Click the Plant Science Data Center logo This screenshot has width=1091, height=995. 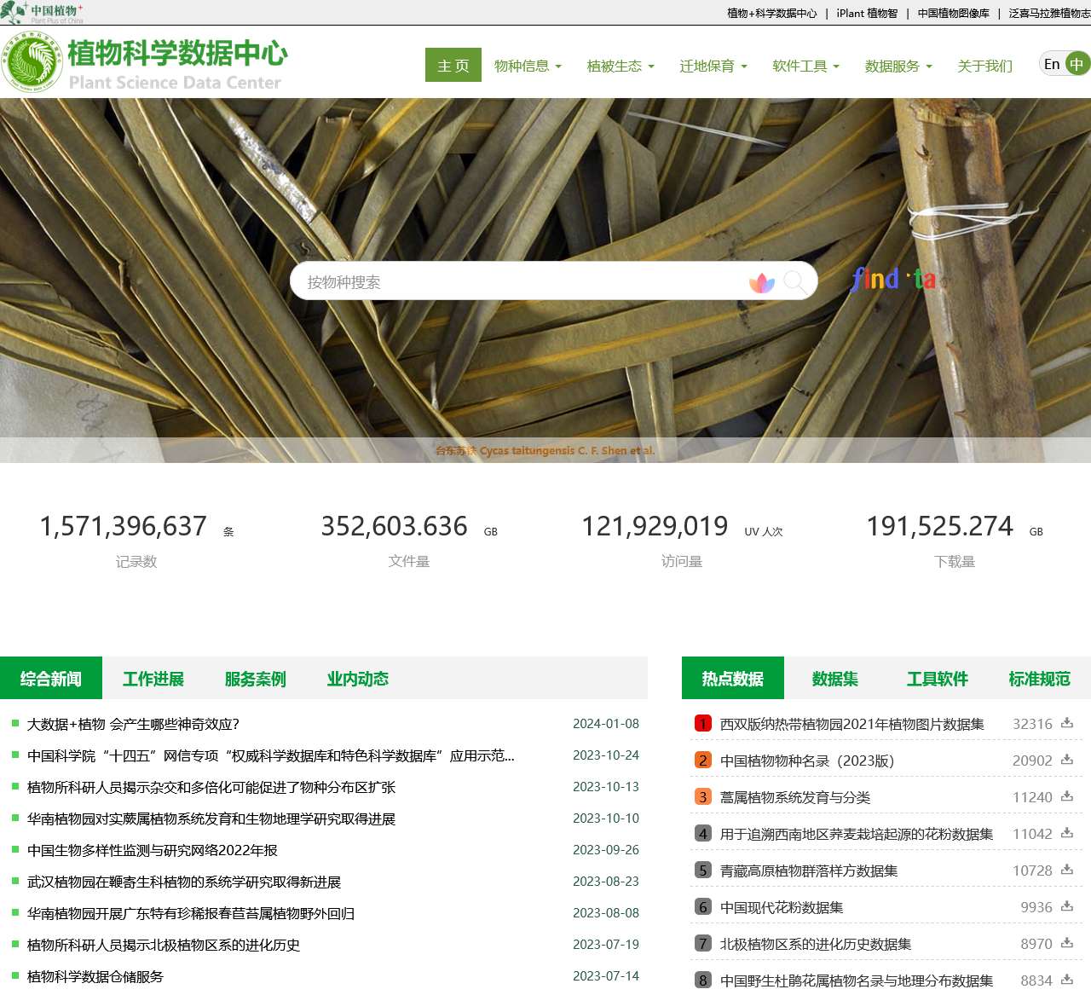(x=145, y=62)
